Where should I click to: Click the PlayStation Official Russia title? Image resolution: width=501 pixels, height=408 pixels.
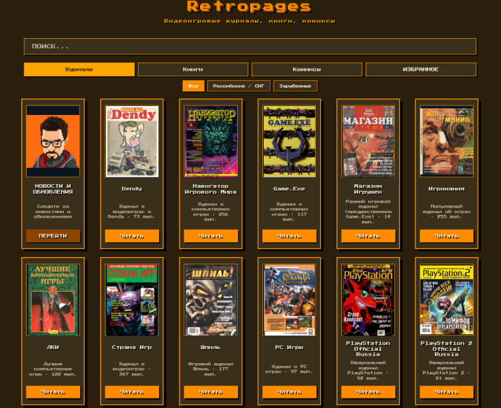(x=368, y=349)
